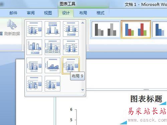
Task: Open the 邮件 ribbon tab
Action: tap(13, 13)
